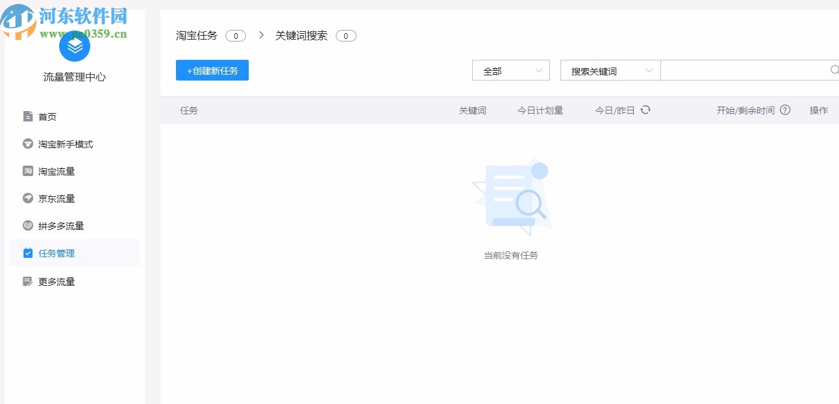Screen dimensions: 839x404
Task: Click the 任务管理 task checkmark icon
Action: (x=27, y=253)
